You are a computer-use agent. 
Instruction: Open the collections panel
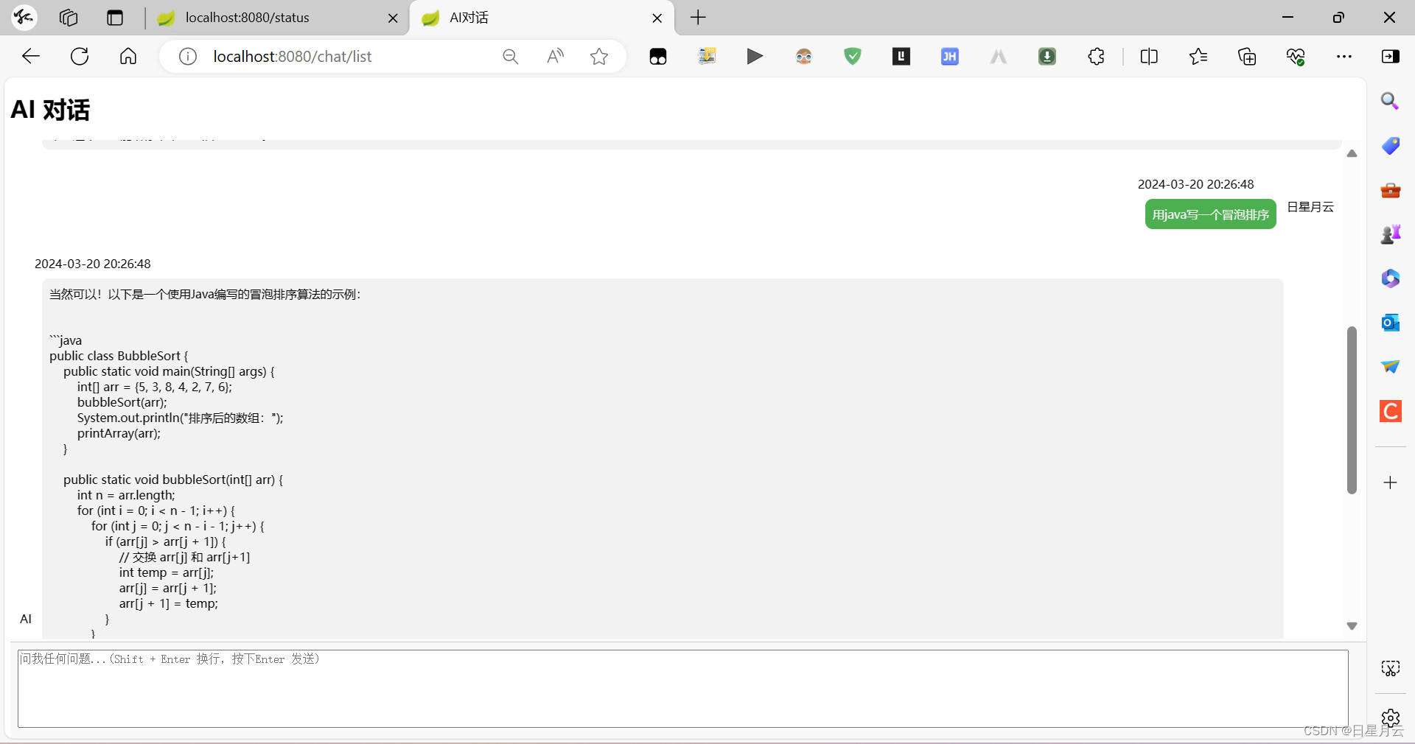pyautogui.click(x=1247, y=57)
